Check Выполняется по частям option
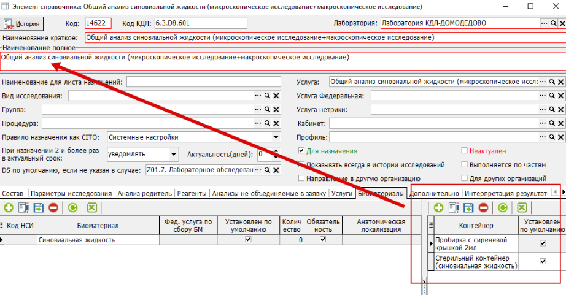This screenshot has width=566, height=295. [x=465, y=165]
